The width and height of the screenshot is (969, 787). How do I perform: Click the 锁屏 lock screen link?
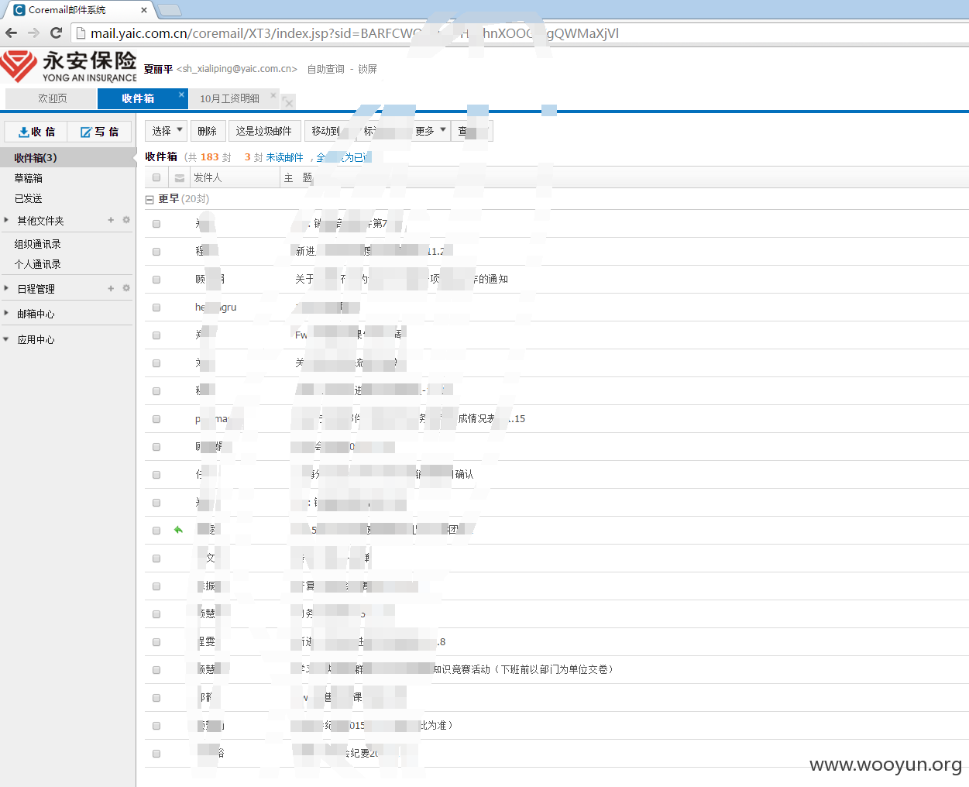pyautogui.click(x=367, y=69)
